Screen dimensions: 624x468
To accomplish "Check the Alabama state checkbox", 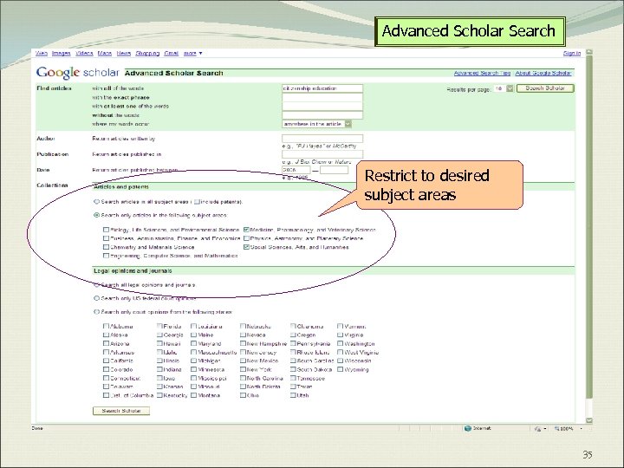I will [106, 327].
